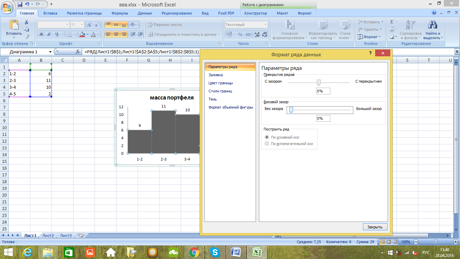Click the Insert function fx icon
Image resolution: width=460 pixels, height=259 pixels.
click(78, 52)
